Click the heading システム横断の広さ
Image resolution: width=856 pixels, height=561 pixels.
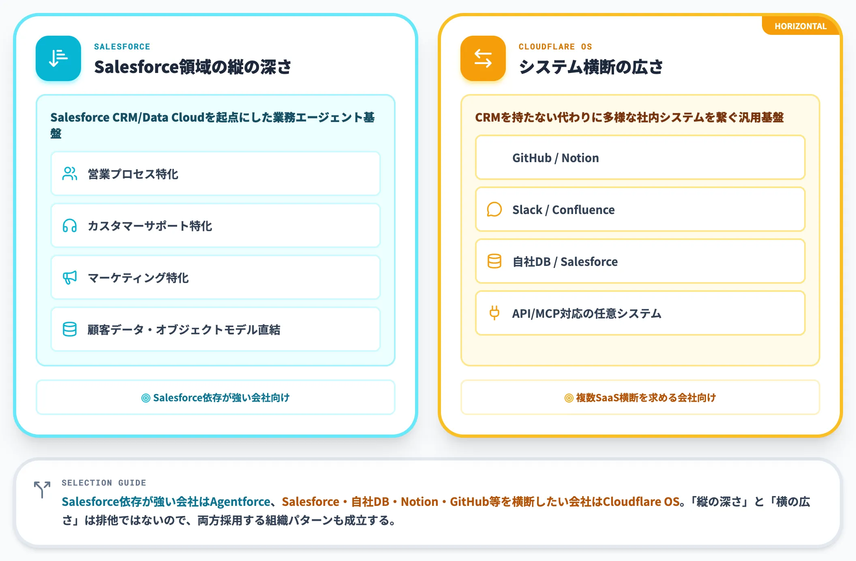coord(591,67)
